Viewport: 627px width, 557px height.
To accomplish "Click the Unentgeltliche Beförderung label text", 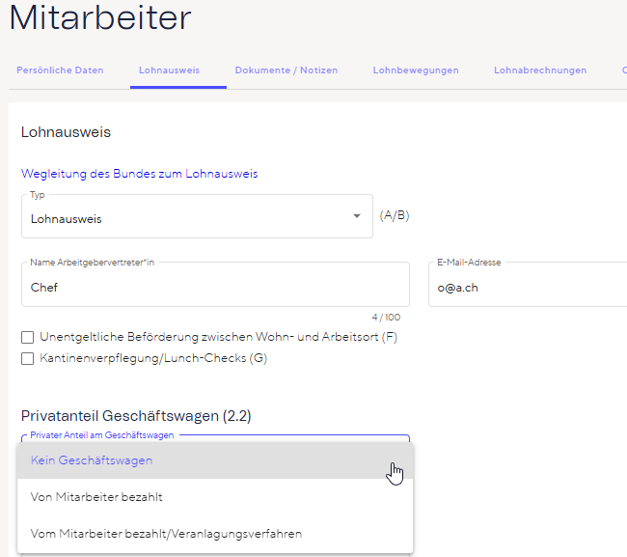I will (x=218, y=337).
